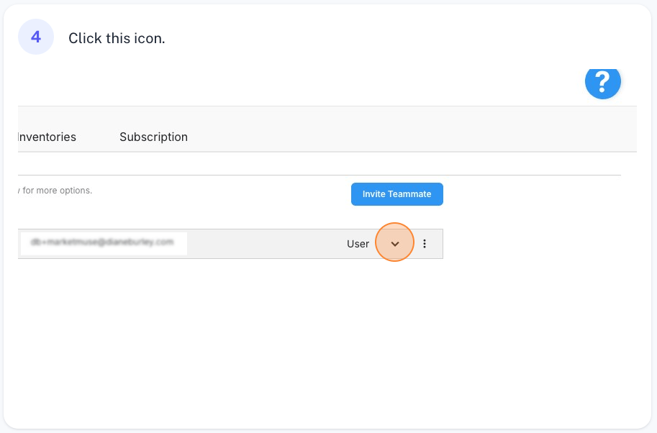
Task: Expand the User role dropdown chevron
Action: tap(394, 244)
